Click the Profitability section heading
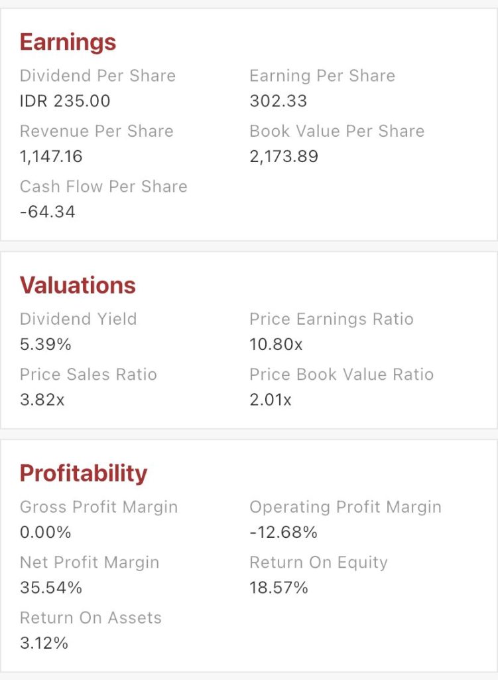 click(x=84, y=473)
